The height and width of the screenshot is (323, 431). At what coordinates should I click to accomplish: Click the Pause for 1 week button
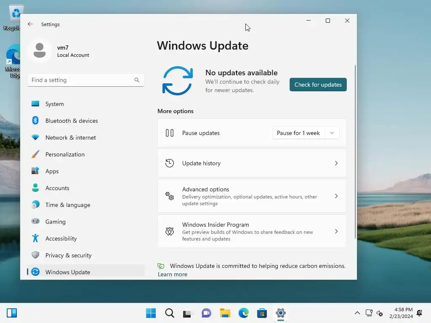(x=298, y=133)
